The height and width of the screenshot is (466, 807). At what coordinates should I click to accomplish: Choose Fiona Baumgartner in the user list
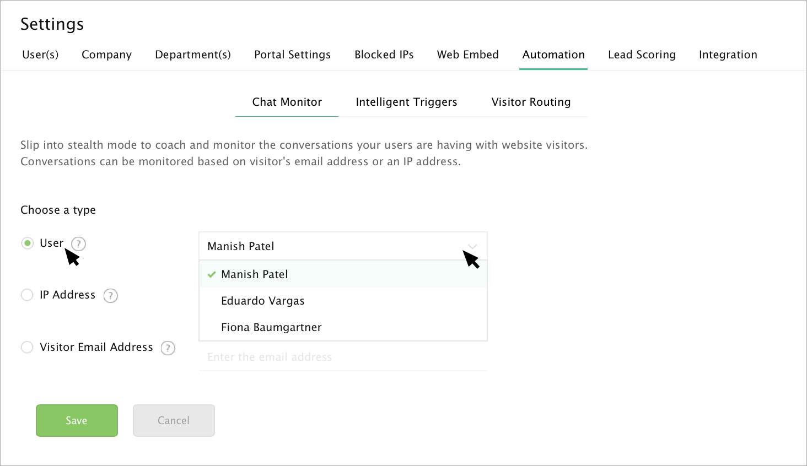(271, 327)
